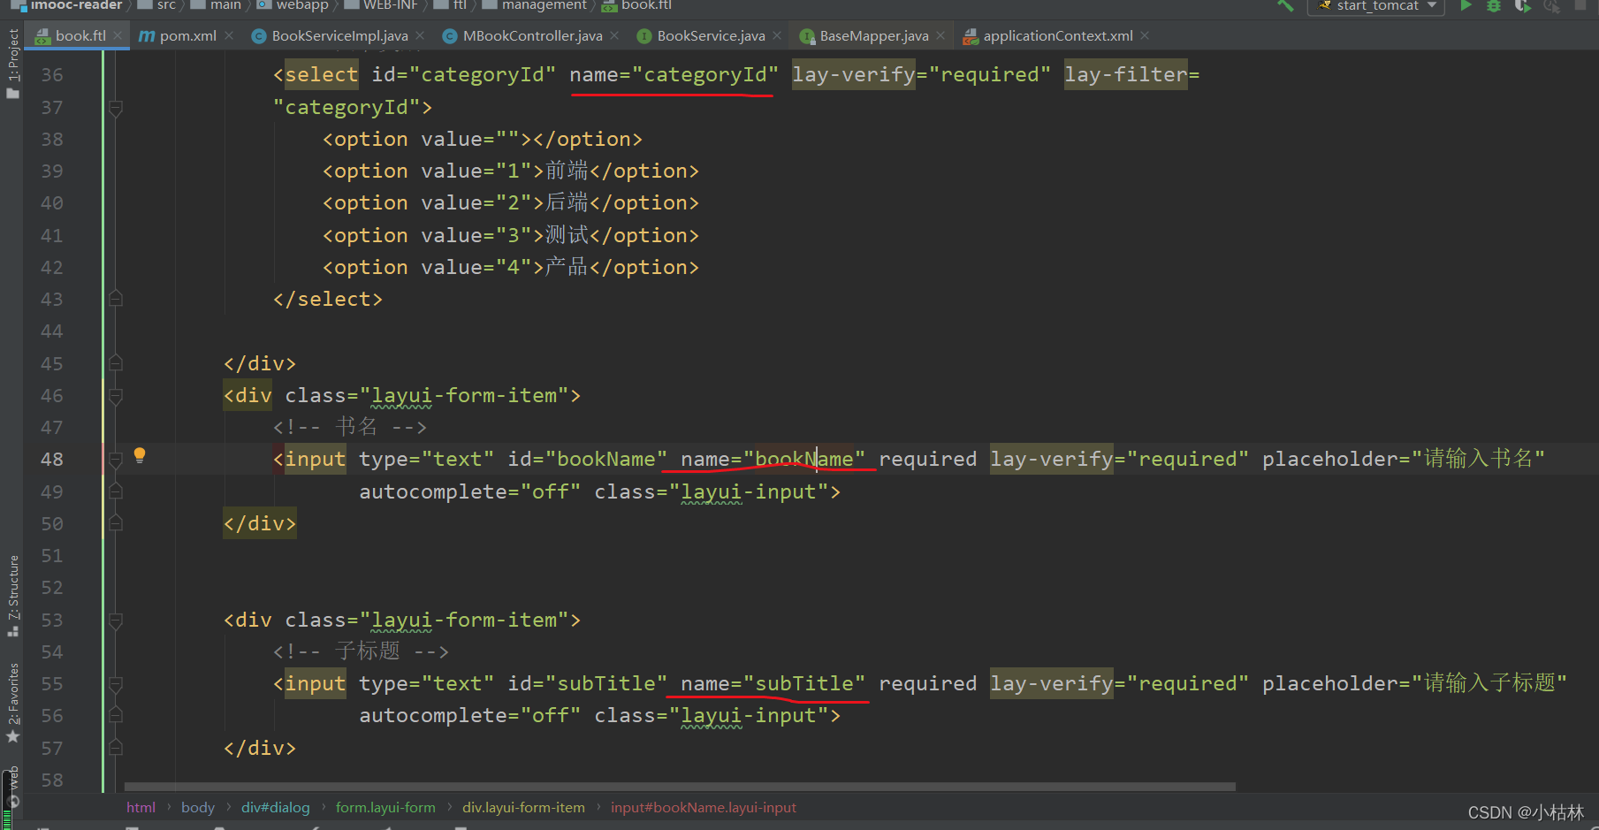Close the applicationContext.xml tab
The width and height of the screenshot is (1599, 830).
1145,36
